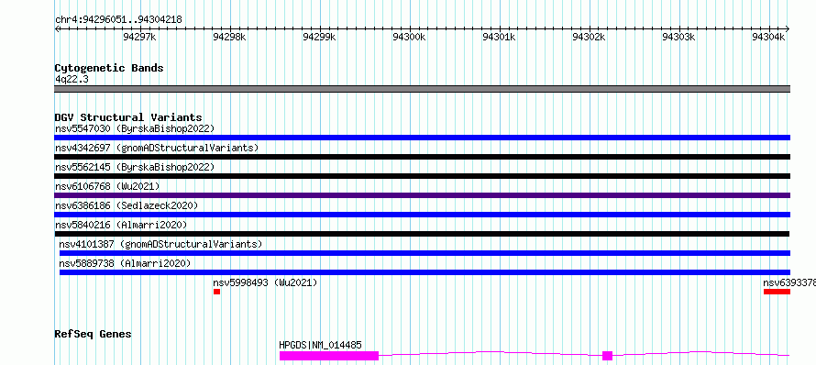
Task: Select the nsv4342697 gnomAD black variant bar
Action: tap(422, 157)
